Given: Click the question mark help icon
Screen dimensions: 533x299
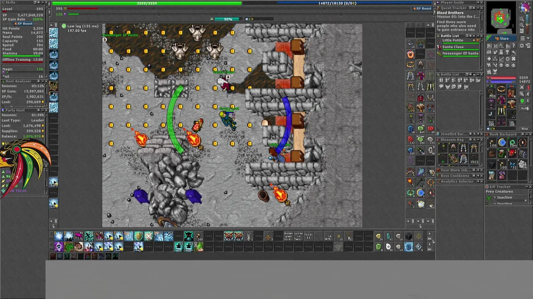Looking at the screenshot, I should coord(513,46).
